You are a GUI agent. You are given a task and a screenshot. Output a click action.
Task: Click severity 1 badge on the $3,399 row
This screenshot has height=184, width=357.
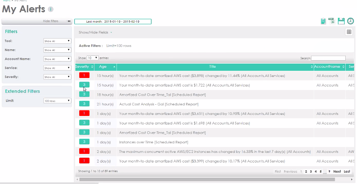coord(84,161)
